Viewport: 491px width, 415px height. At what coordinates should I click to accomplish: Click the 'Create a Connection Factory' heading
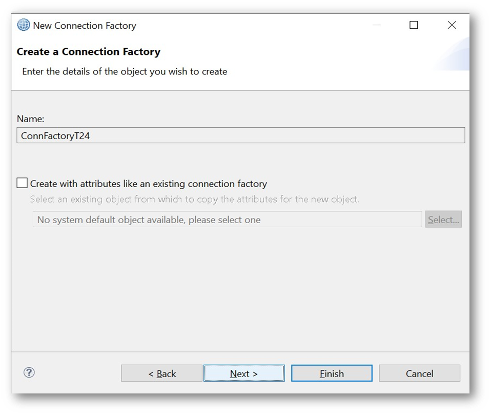pos(89,52)
